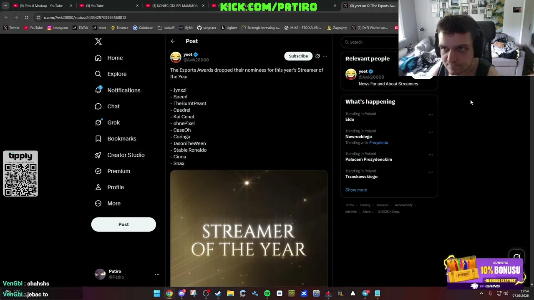Open the Instagram bookmark
The width and height of the screenshot is (534, 300).
click(x=58, y=28)
